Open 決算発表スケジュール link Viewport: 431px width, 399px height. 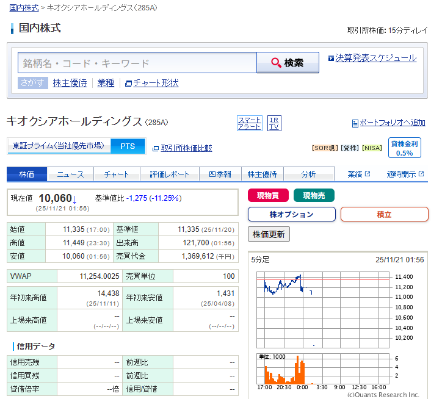(375, 58)
